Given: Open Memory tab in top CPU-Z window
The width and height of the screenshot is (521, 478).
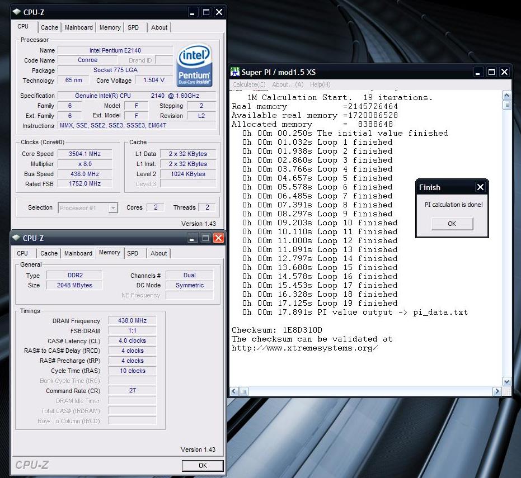Looking at the screenshot, I should coord(110,27).
